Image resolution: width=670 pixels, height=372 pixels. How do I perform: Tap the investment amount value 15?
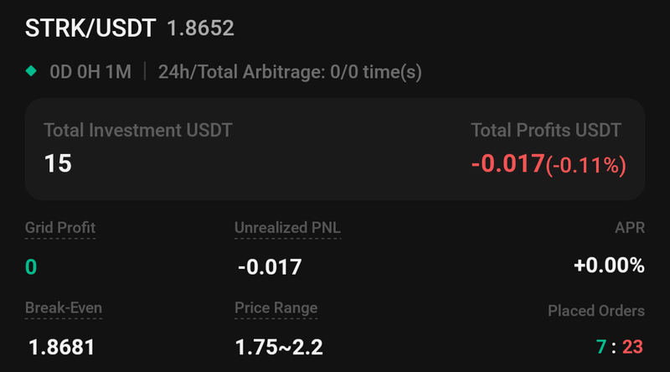click(58, 163)
